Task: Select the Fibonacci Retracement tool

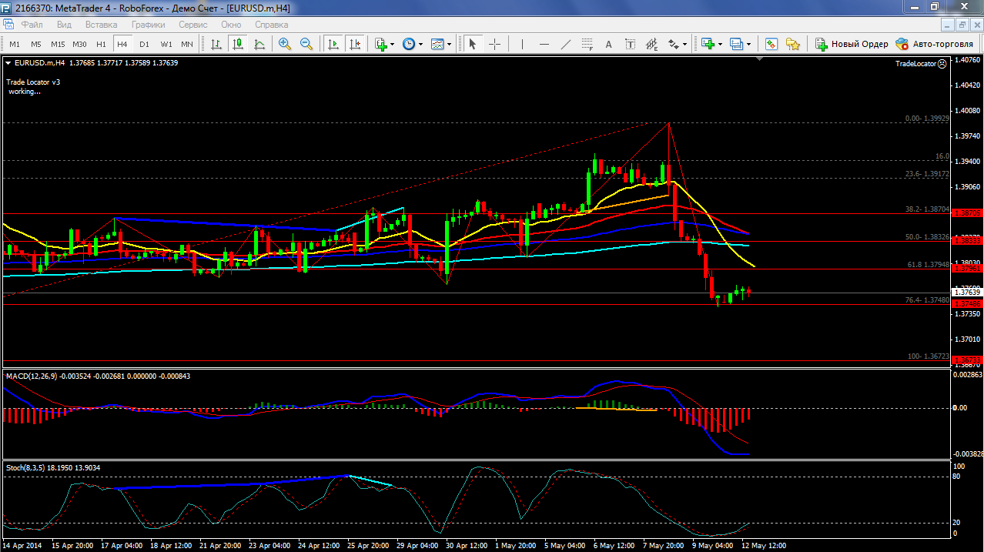Action: 652,44
